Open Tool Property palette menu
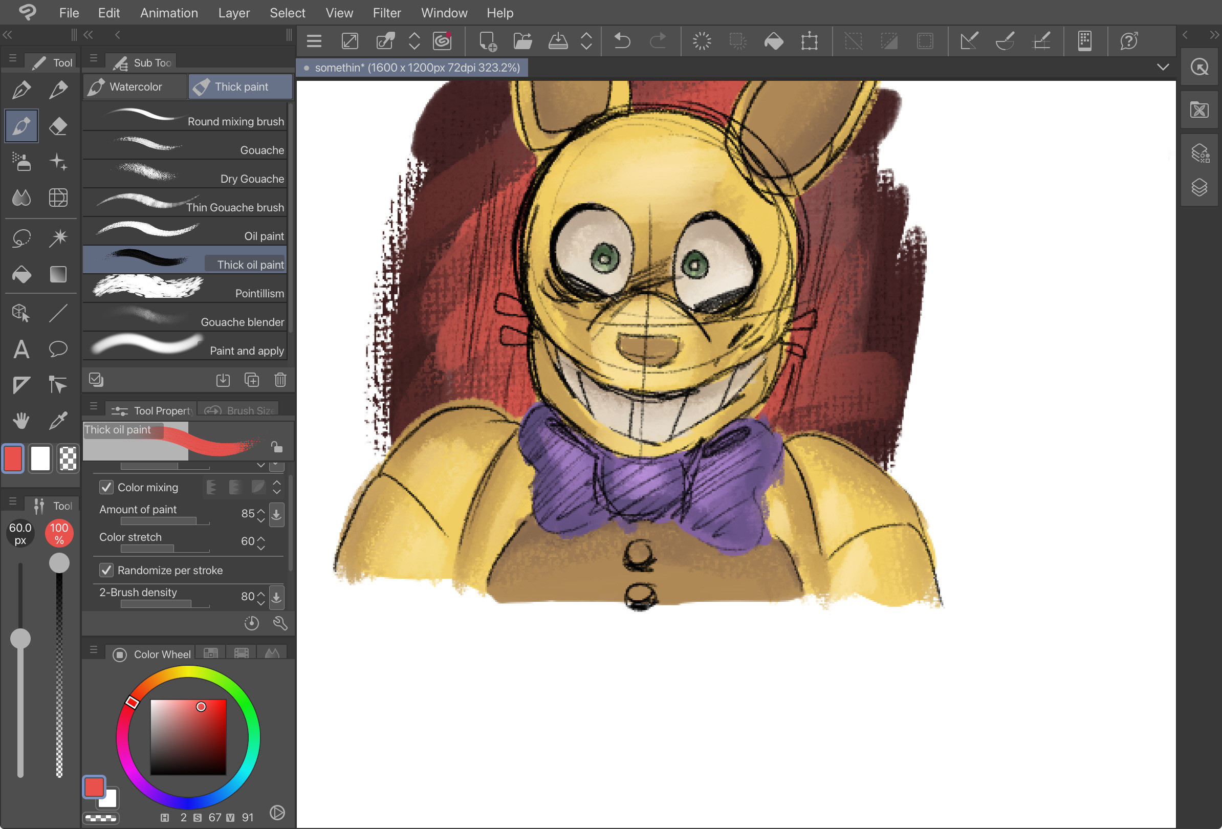This screenshot has height=829, width=1222. pyautogui.click(x=94, y=406)
